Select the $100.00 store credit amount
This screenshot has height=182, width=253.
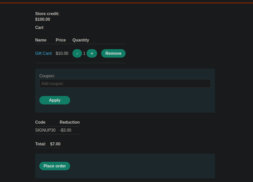tap(43, 19)
